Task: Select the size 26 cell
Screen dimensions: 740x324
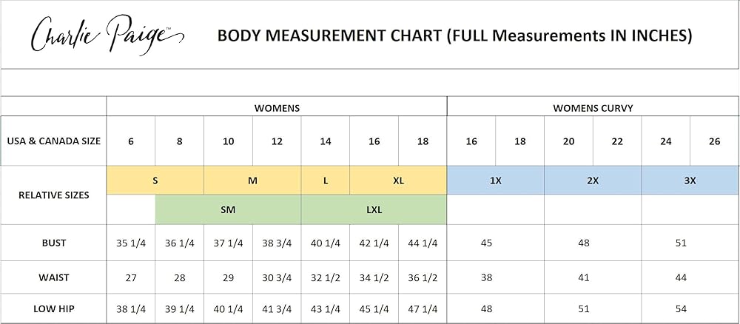Action: pyautogui.click(x=714, y=141)
